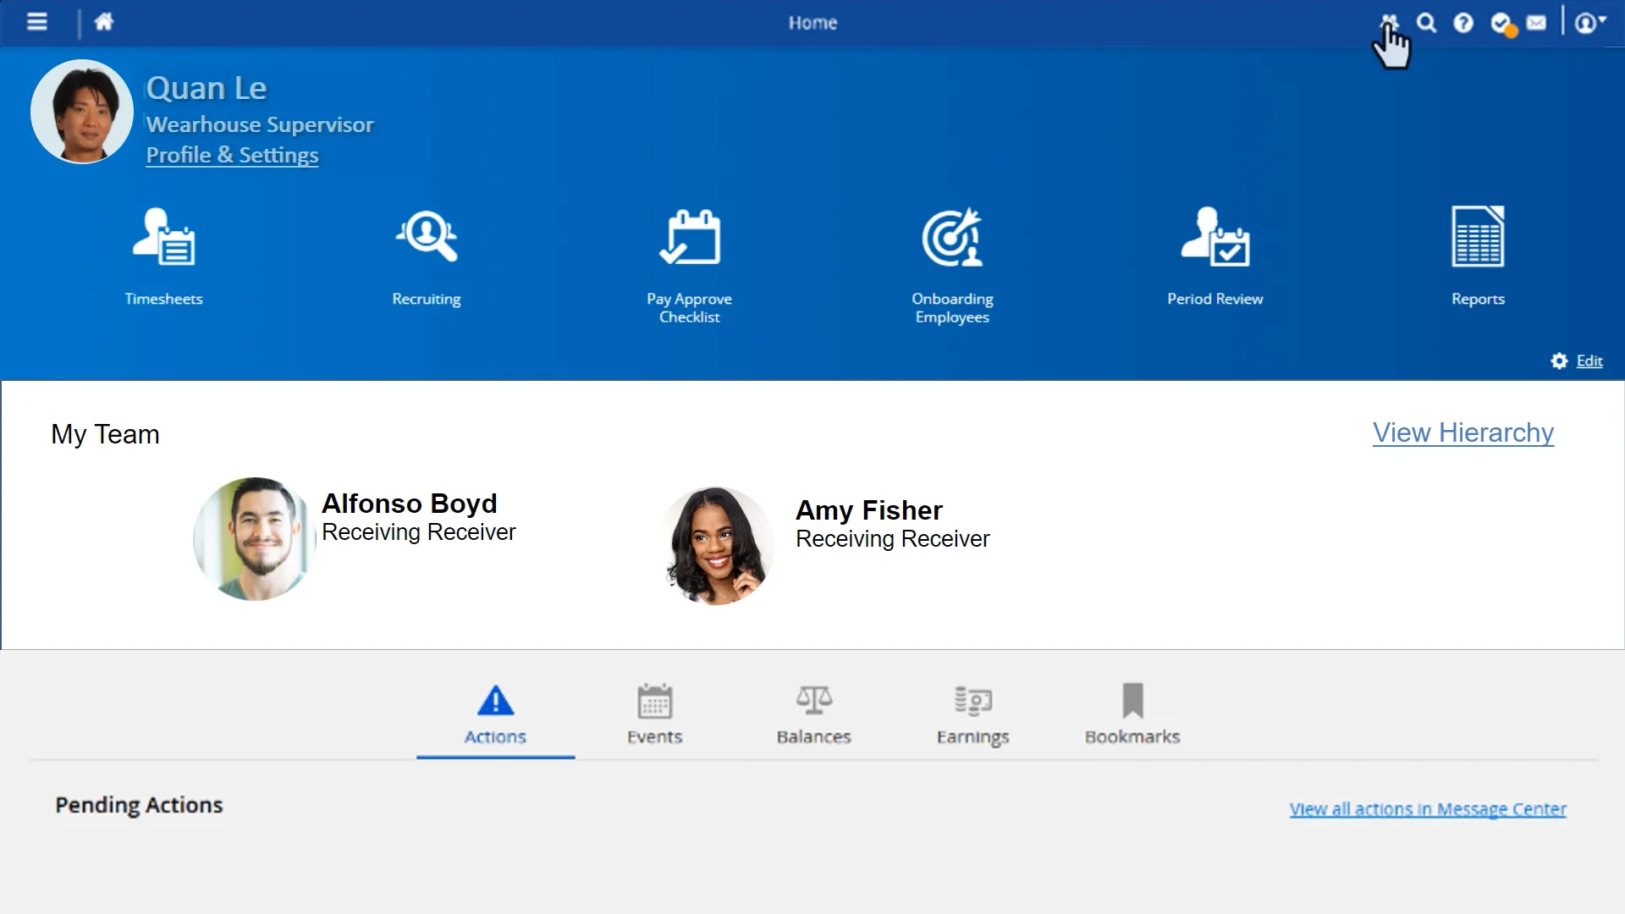Open the help question mark icon

[x=1463, y=23]
